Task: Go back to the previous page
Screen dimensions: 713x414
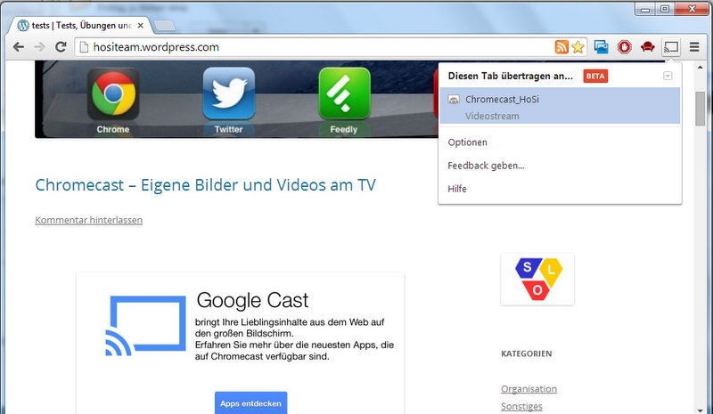Action: 18,46
